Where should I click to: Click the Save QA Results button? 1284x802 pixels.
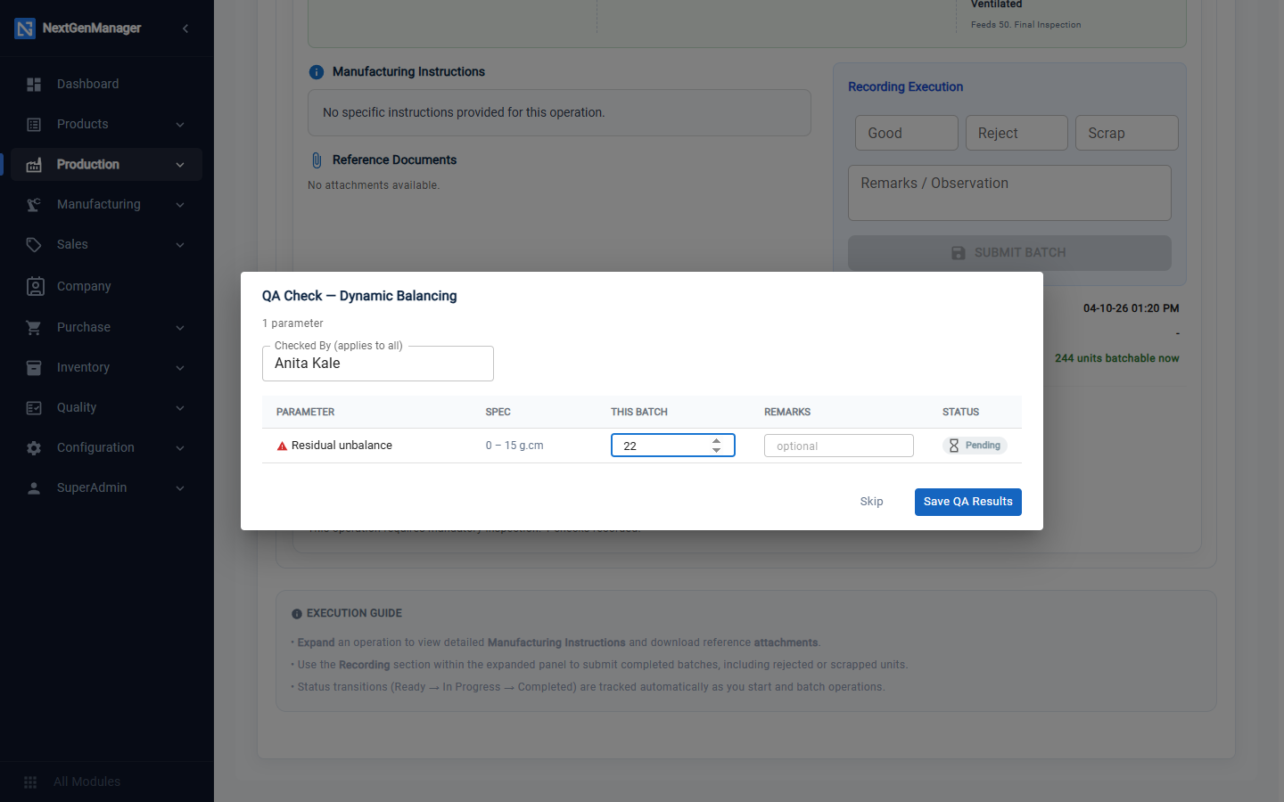[x=968, y=502]
